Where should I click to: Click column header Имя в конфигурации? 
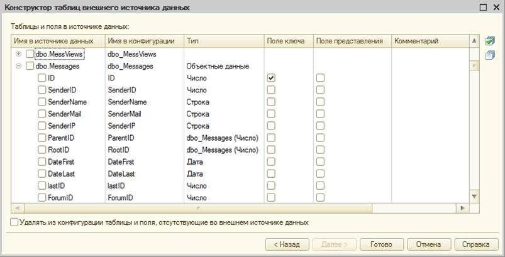click(145, 41)
